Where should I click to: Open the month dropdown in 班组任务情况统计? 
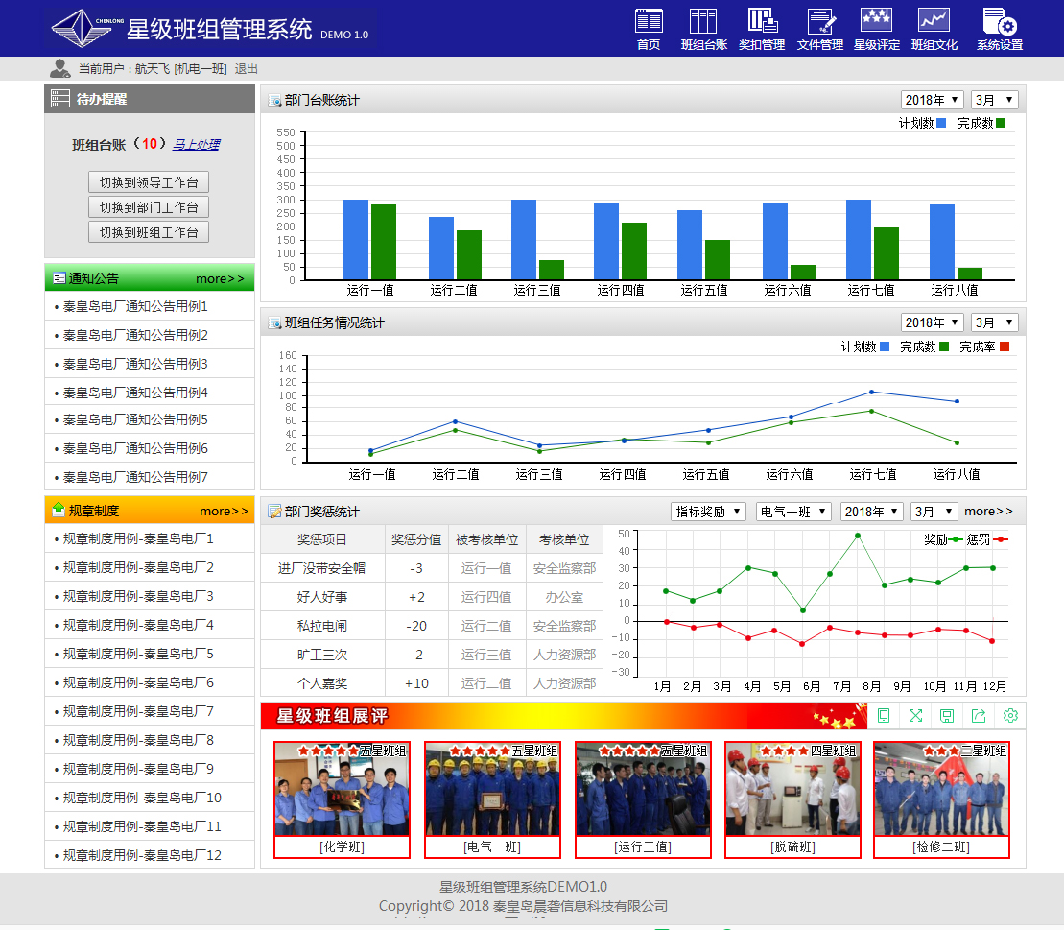click(x=994, y=322)
